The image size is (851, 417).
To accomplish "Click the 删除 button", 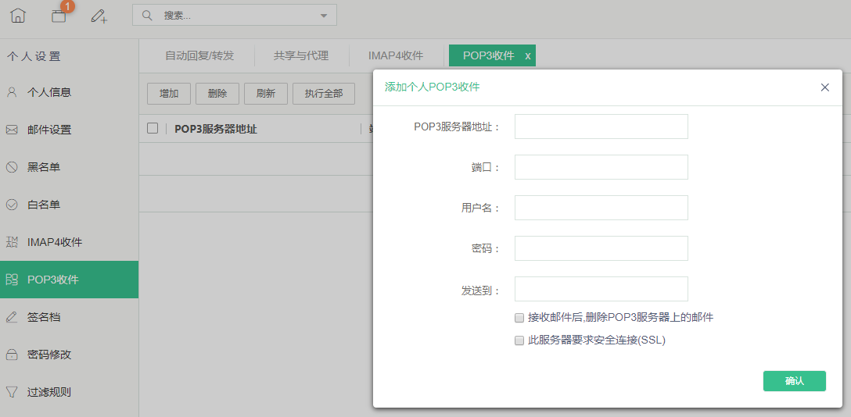I will pos(217,94).
